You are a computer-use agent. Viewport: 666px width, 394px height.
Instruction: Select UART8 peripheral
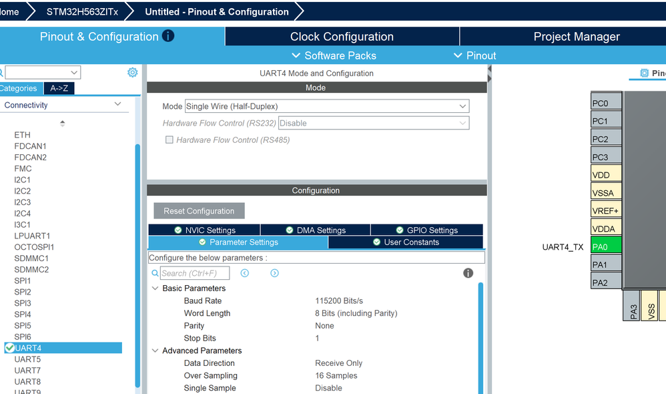coord(27,382)
